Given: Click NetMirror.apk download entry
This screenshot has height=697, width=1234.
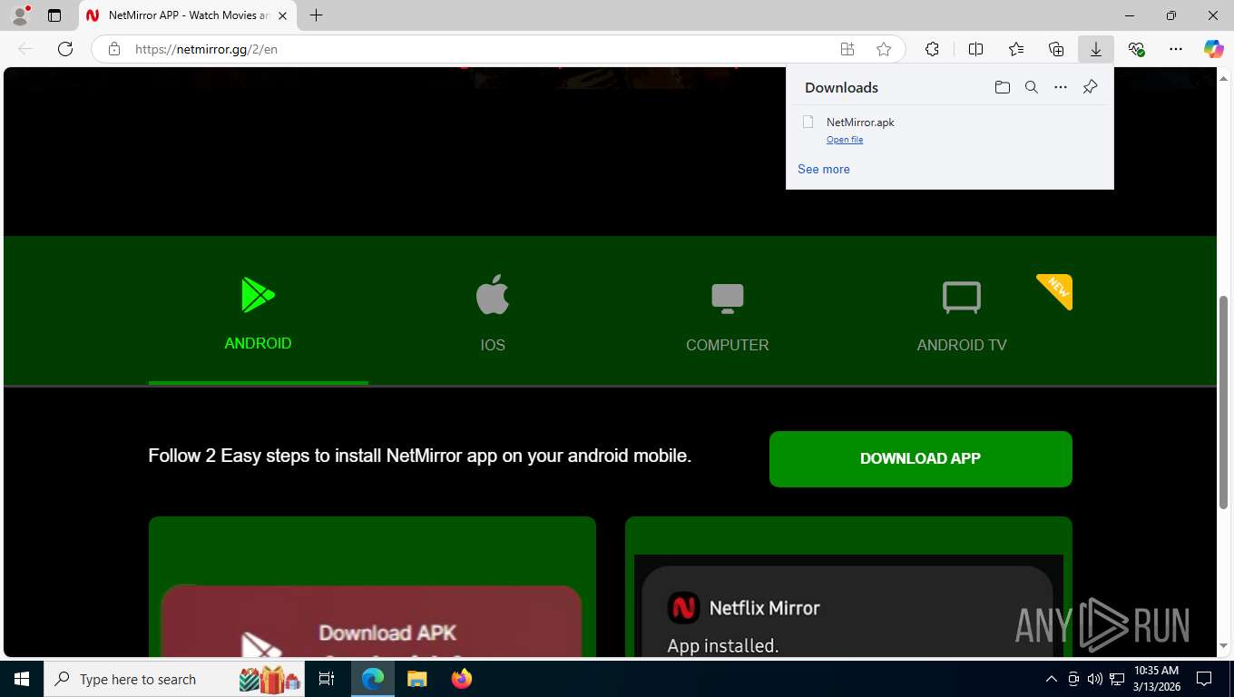Looking at the screenshot, I should tap(949, 130).
